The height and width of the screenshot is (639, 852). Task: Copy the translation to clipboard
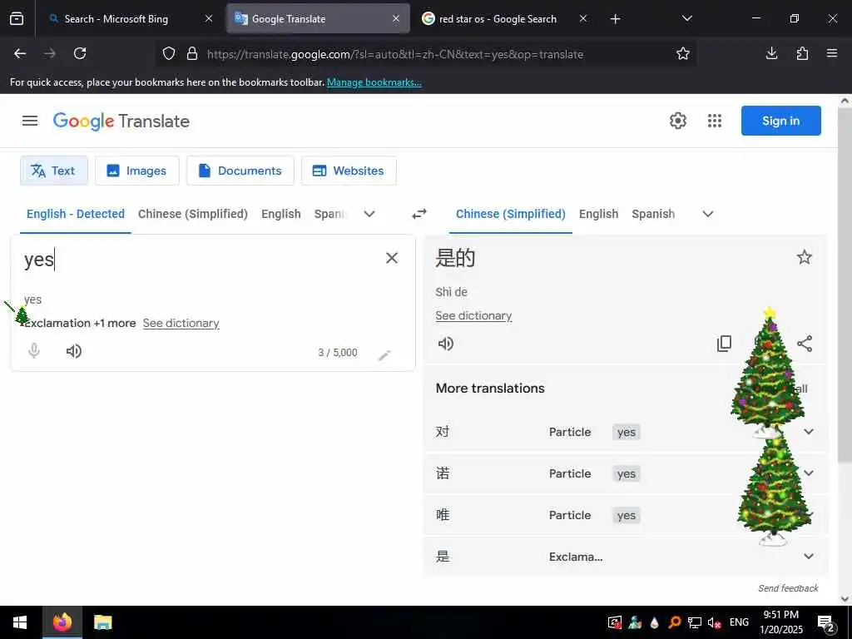(x=725, y=344)
